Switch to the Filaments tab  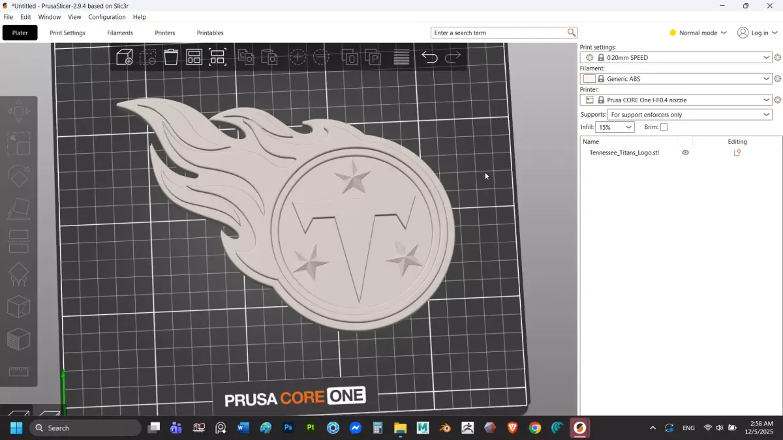click(x=120, y=33)
